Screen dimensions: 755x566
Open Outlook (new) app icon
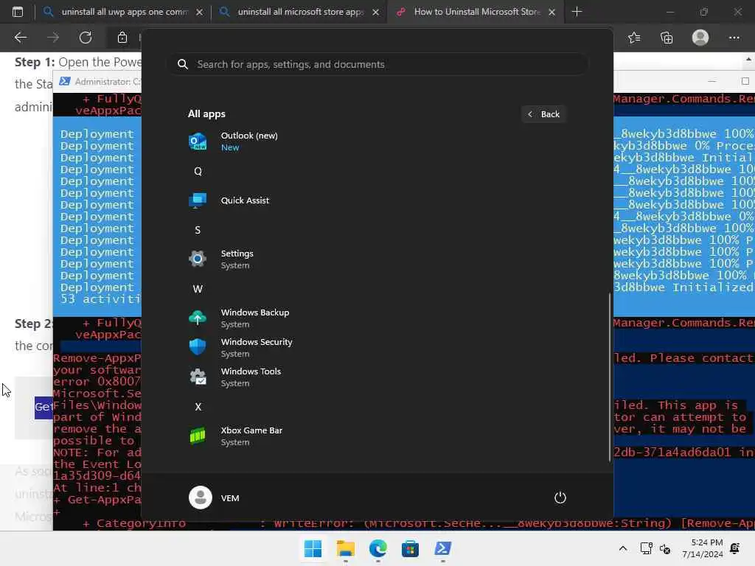198,141
